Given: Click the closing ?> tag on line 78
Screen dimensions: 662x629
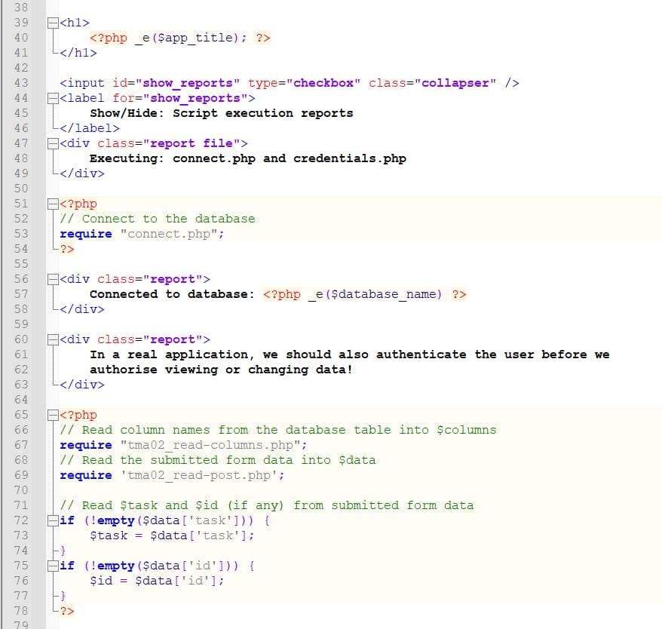Looking at the screenshot, I should pos(66,611).
